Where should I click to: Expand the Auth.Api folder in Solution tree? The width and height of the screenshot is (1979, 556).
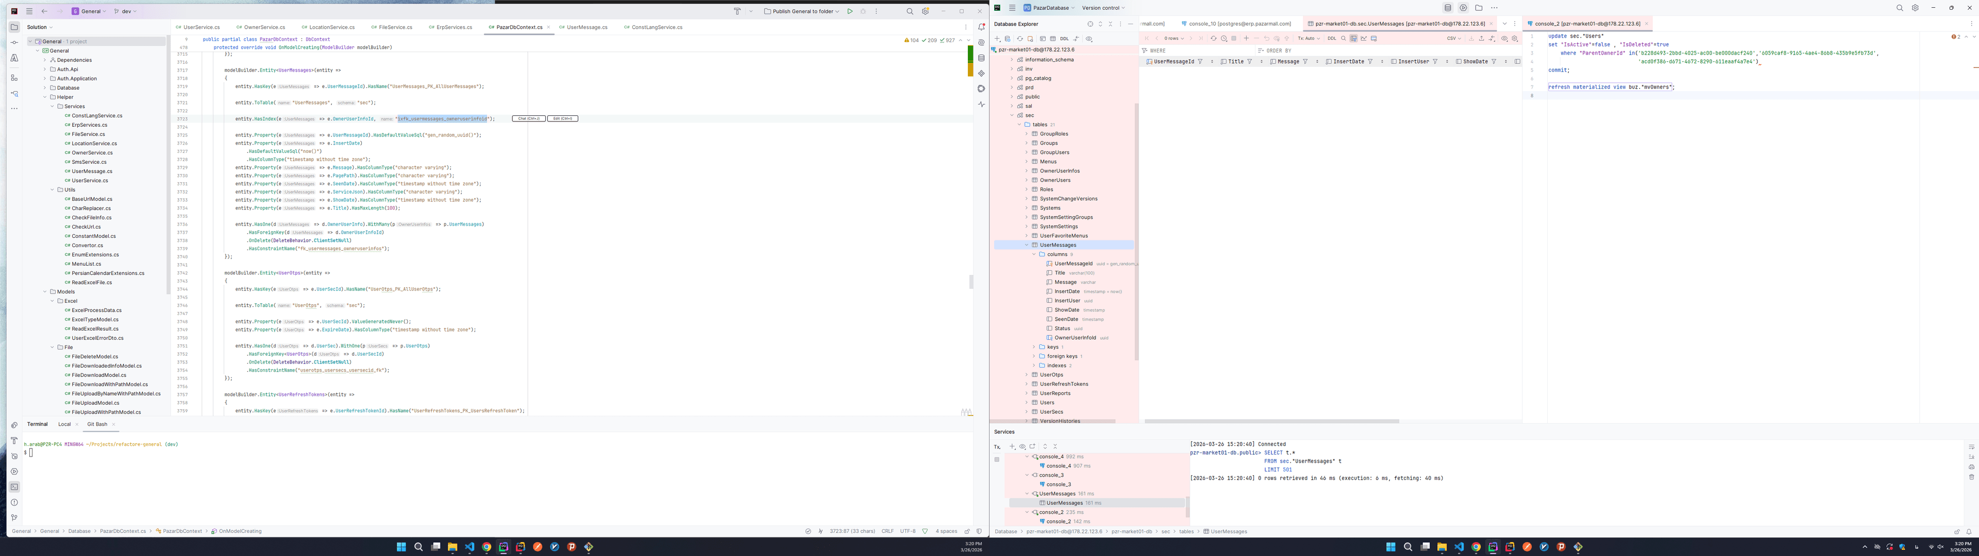44,69
